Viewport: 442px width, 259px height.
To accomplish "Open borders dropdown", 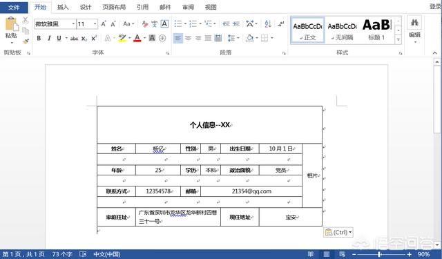I will 272,38.
